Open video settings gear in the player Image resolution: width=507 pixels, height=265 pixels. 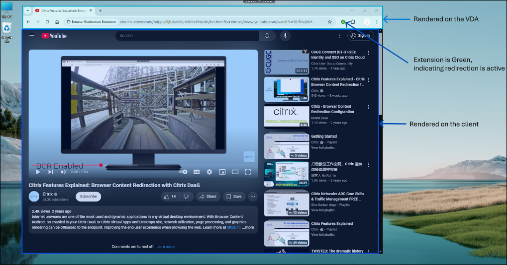(209, 172)
